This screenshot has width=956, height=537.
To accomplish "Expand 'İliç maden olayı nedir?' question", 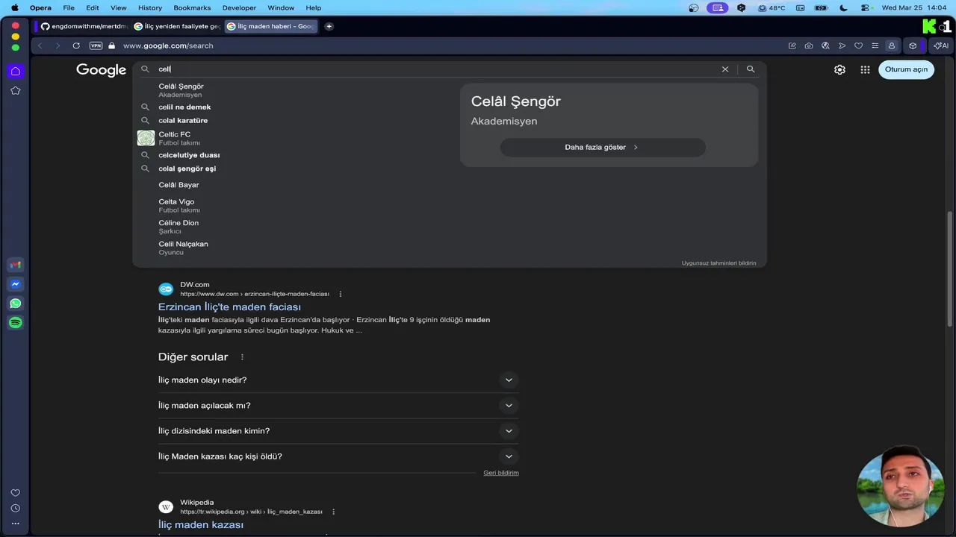I will 338,380.
